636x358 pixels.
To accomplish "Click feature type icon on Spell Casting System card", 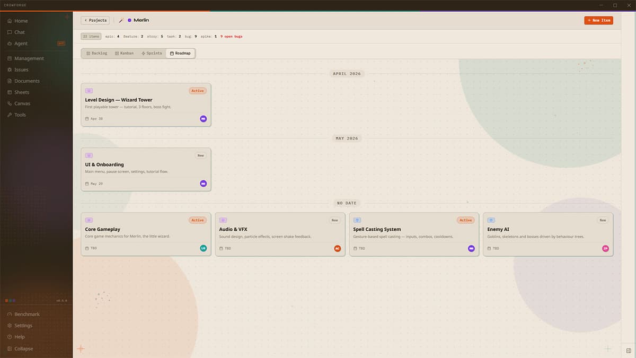I will coord(357,220).
